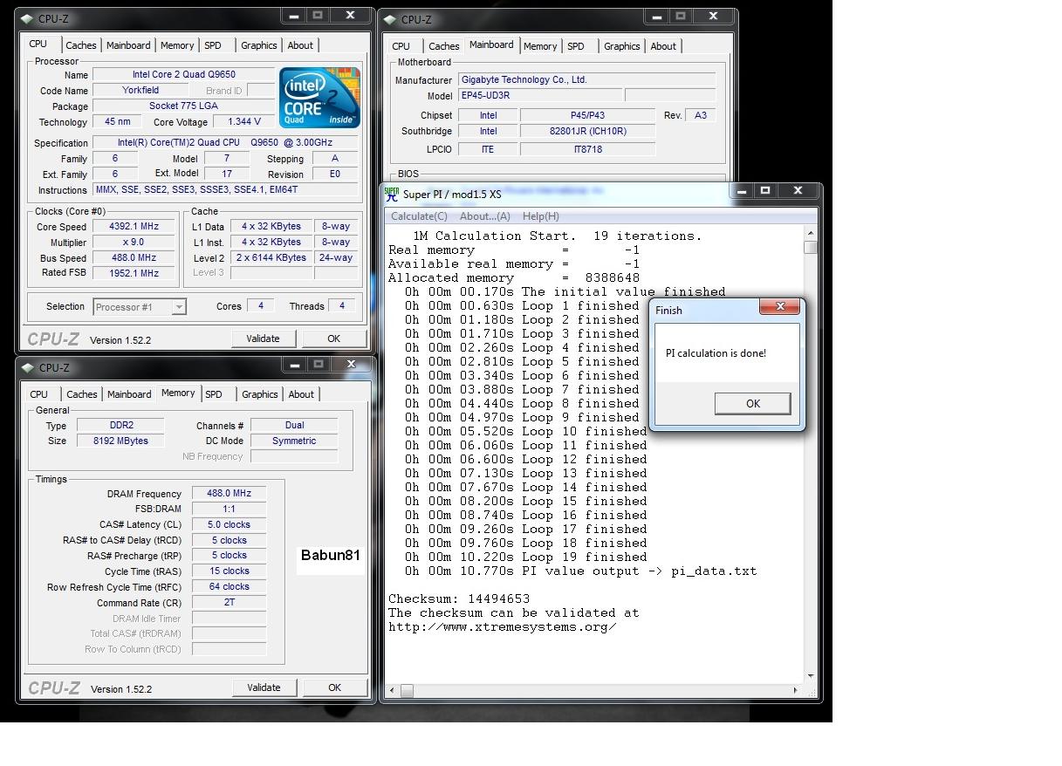Viewport: 1062px width, 766px height.
Task: Select Memory tab in Mainboard window
Action: point(540,46)
